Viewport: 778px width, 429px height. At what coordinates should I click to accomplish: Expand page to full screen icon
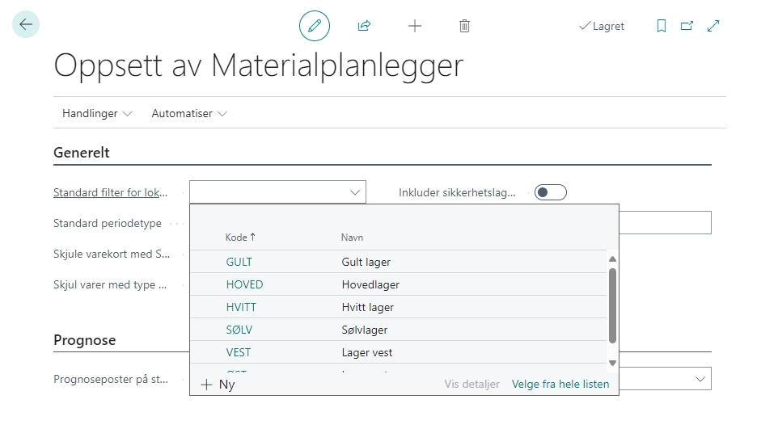(x=713, y=26)
